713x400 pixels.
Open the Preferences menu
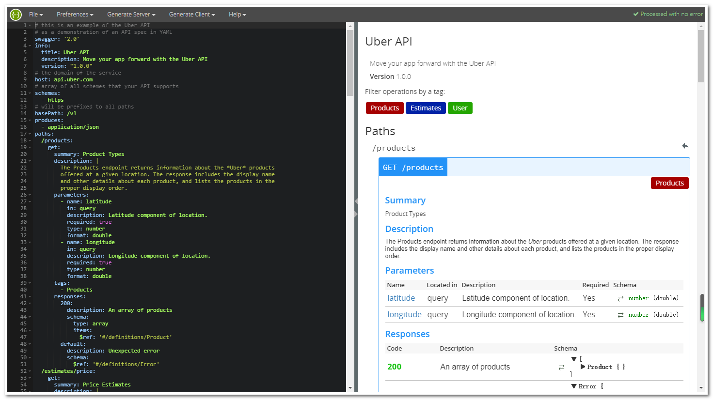coord(75,15)
